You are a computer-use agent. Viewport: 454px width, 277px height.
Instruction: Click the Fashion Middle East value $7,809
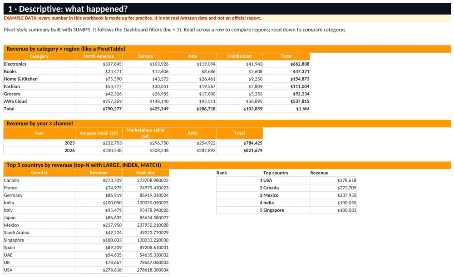(239, 86)
